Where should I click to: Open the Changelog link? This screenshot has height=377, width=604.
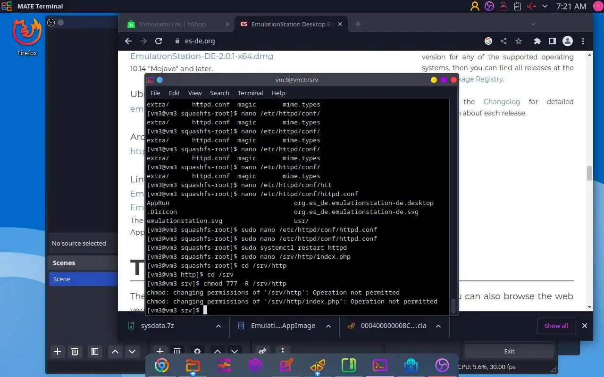[502, 102]
